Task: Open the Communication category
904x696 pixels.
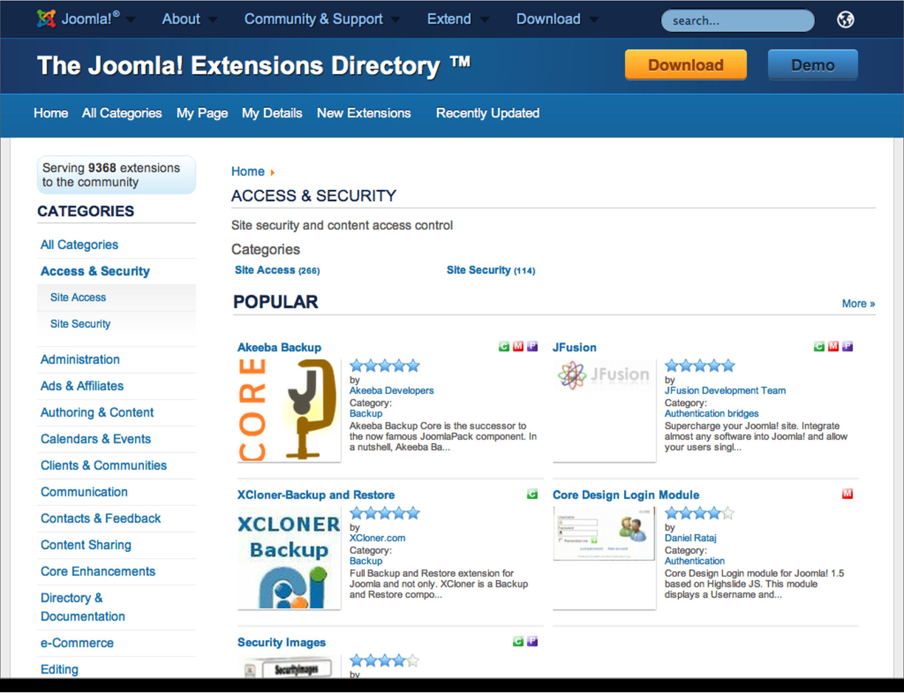Action: point(84,492)
